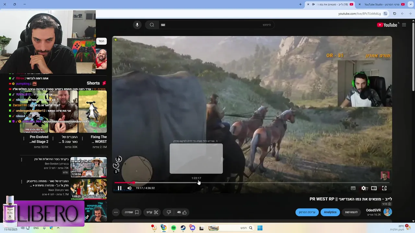Toggle subtitles/captions in the player
415x233 pixels.
353,188
